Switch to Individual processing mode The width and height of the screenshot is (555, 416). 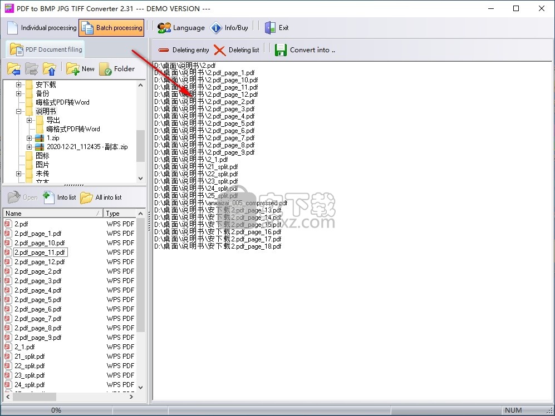tap(42, 28)
